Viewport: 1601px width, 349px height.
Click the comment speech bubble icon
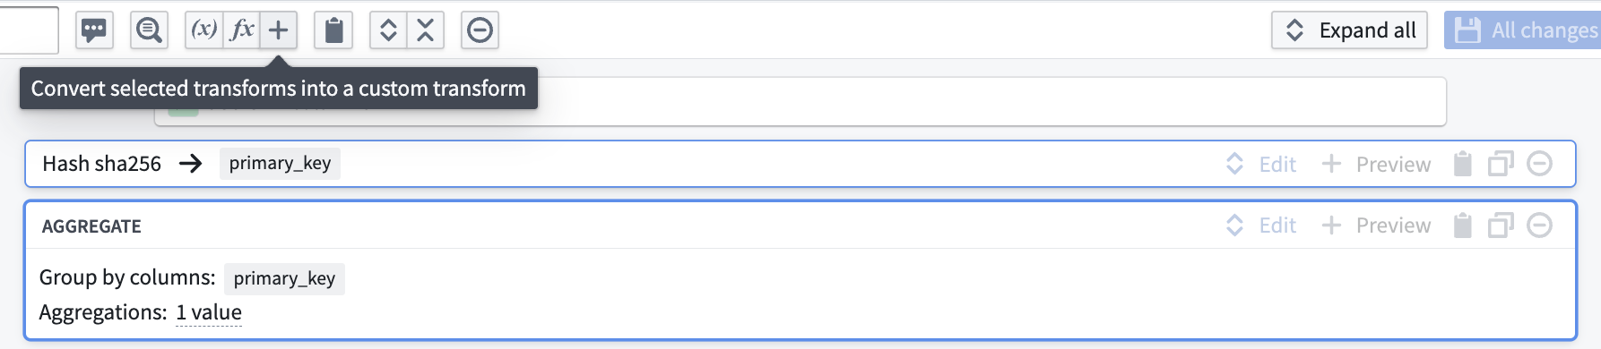point(94,30)
